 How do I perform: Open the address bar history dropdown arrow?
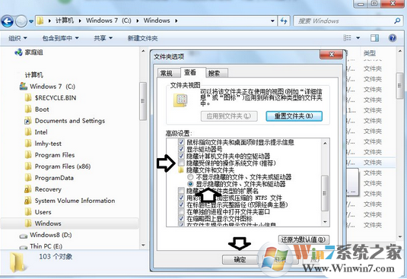tap(272, 21)
